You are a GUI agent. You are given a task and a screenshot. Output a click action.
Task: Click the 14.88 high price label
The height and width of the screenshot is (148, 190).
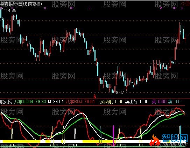(11, 10)
